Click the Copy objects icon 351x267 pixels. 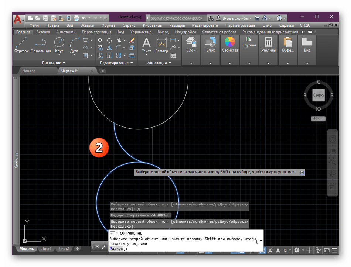tap(100, 48)
